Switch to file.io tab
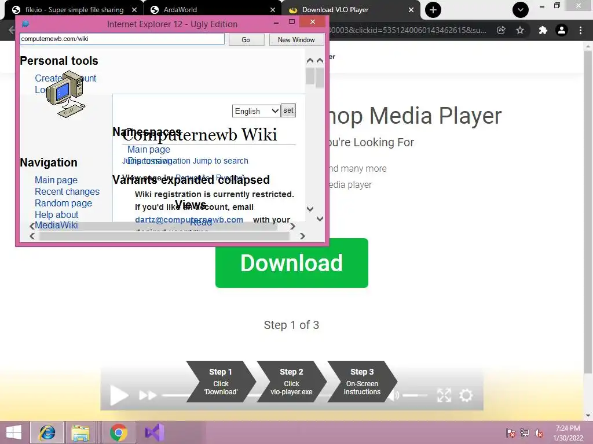The width and height of the screenshot is (593, 444). pyautogui.click(x=75, y=10)
